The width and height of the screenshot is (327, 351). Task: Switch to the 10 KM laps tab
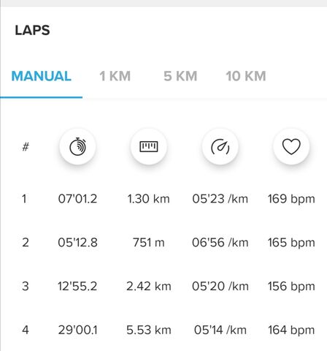pos(246,76)
